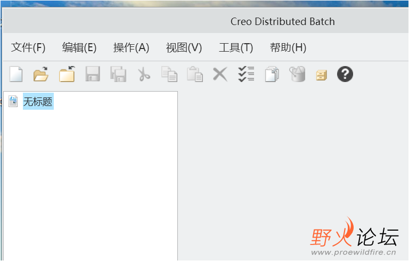409x261 pixels.
Task: Click the single floppy disk save icon
Action: point(93,74)
